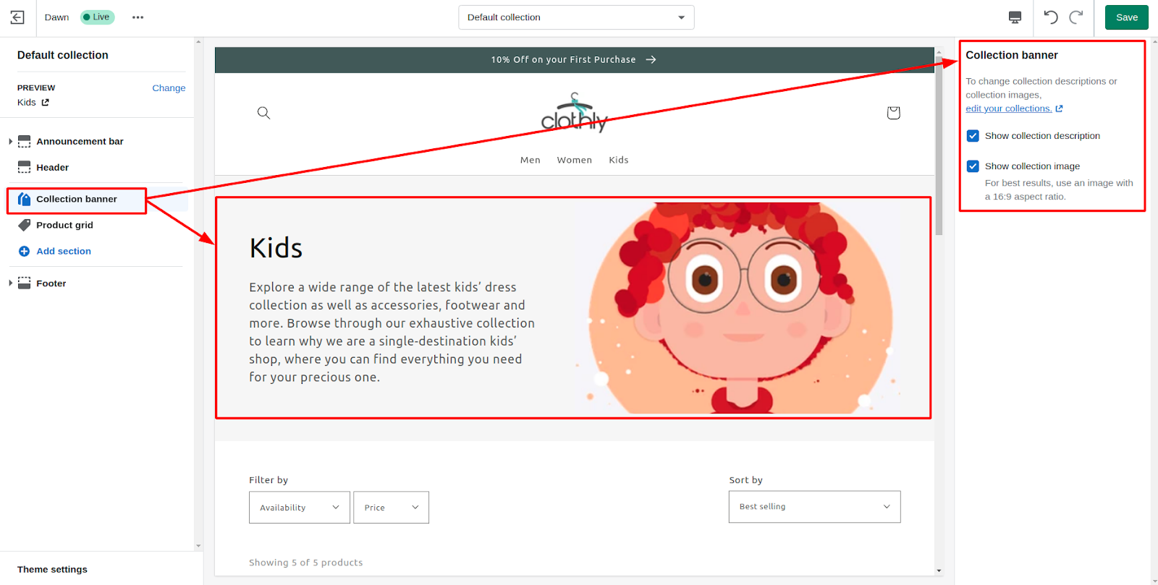Click the 10% Off First Purchase announcement
Viewport: 1158px width, 585px height.
point(563,60)
